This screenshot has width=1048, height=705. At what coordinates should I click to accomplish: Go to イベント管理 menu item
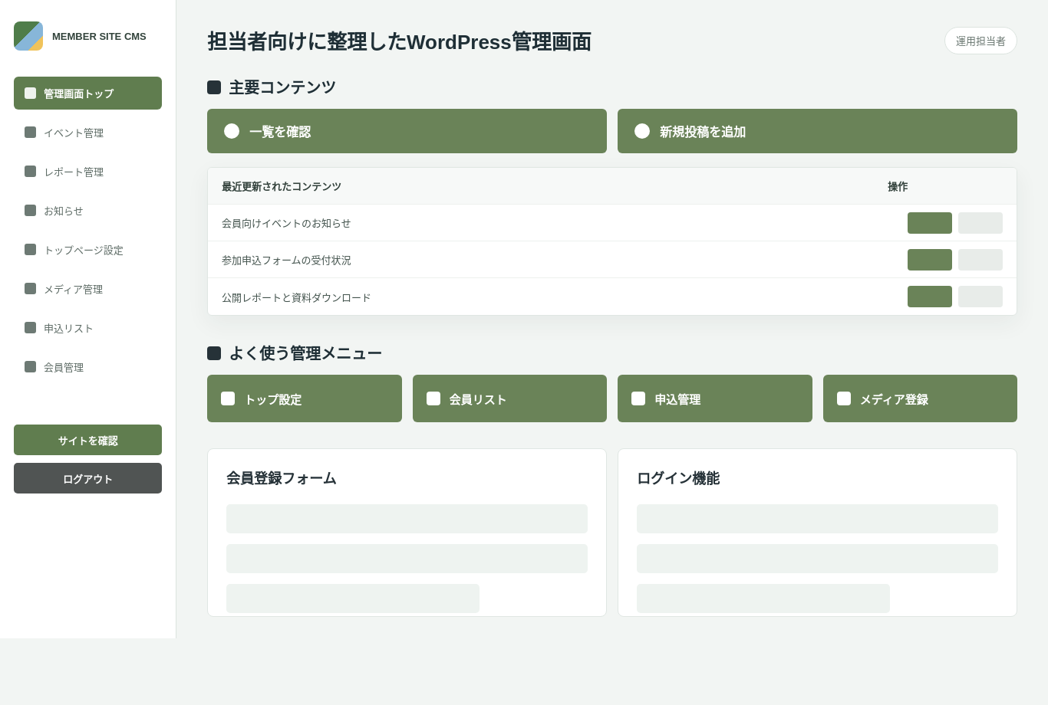(87, 132)
